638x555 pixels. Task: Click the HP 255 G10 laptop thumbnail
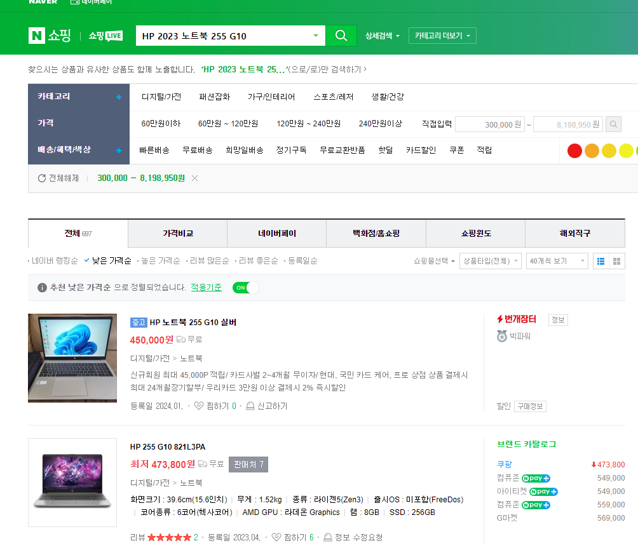[x=72, y=483]
